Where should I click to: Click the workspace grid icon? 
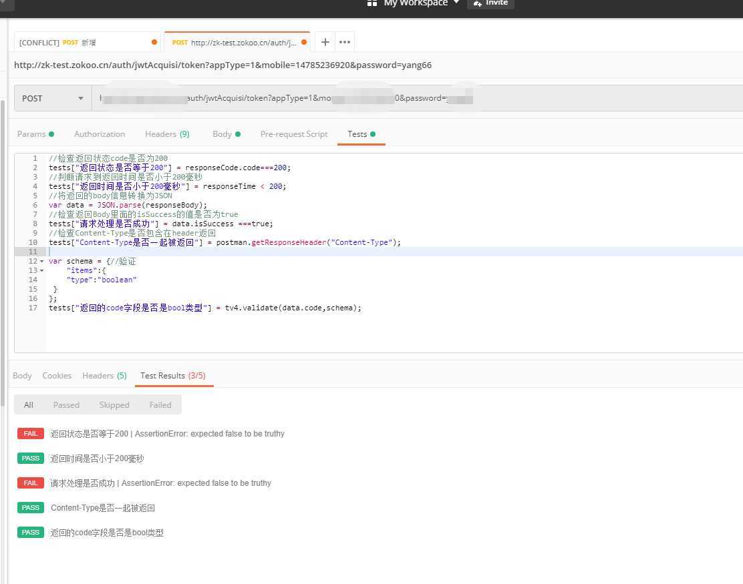point(372,3)
